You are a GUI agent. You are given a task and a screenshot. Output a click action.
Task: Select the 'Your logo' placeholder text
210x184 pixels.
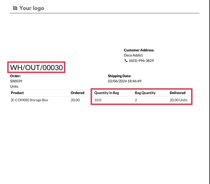pos(32,8)
